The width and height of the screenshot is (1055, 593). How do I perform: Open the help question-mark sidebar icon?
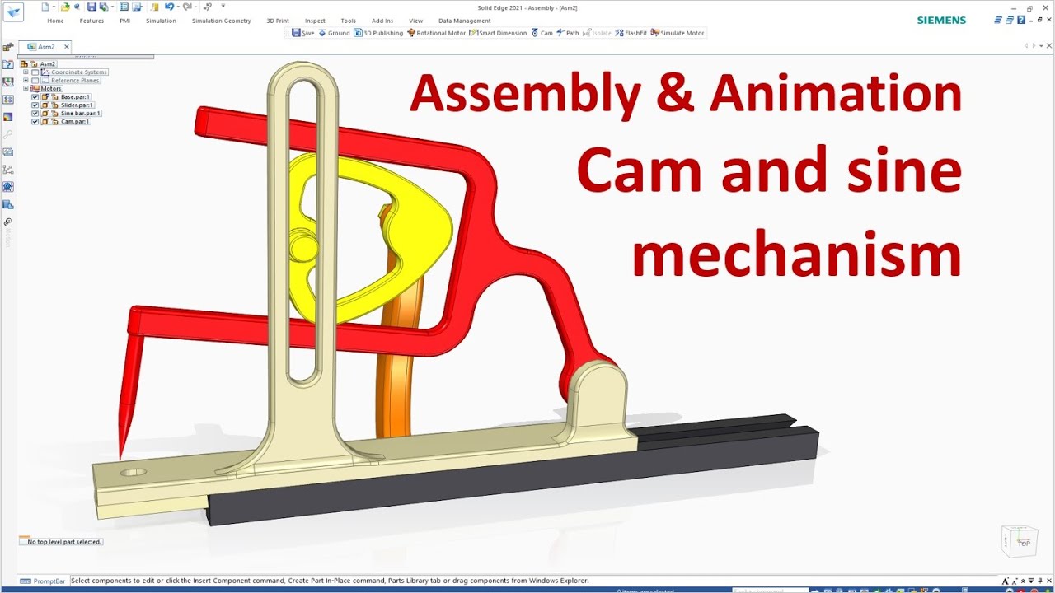point(7,64)
